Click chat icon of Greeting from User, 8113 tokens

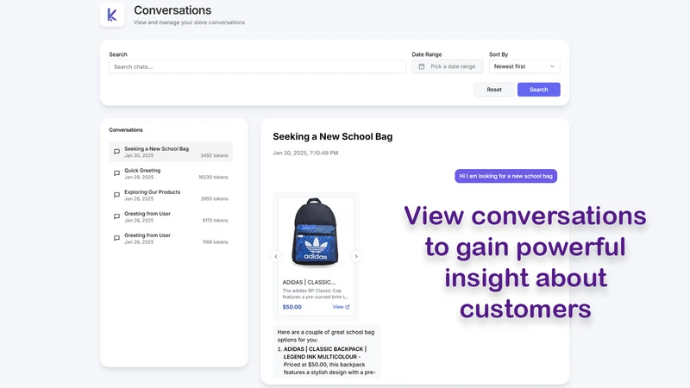tap(116, 216)
